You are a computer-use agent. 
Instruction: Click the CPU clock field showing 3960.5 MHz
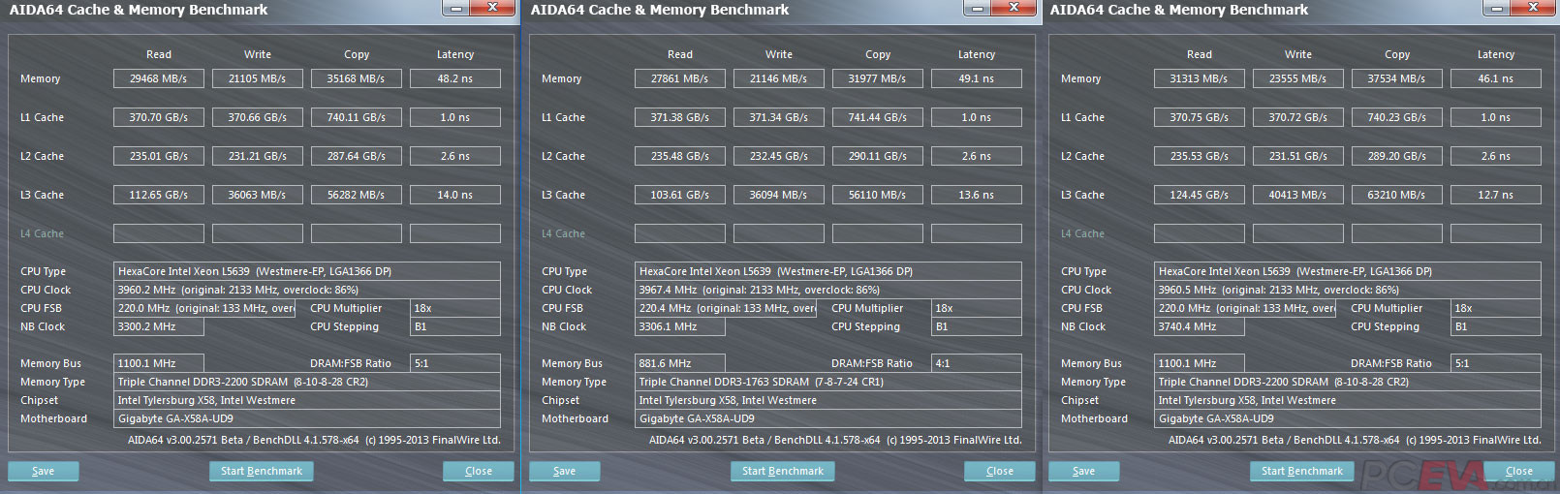click(x=1348, y=290)
